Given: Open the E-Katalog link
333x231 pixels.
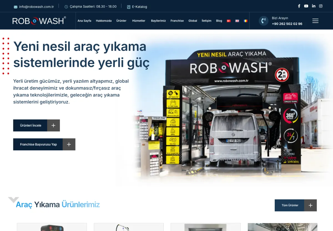Looking at the screenshot, I should tap(140, 7).
